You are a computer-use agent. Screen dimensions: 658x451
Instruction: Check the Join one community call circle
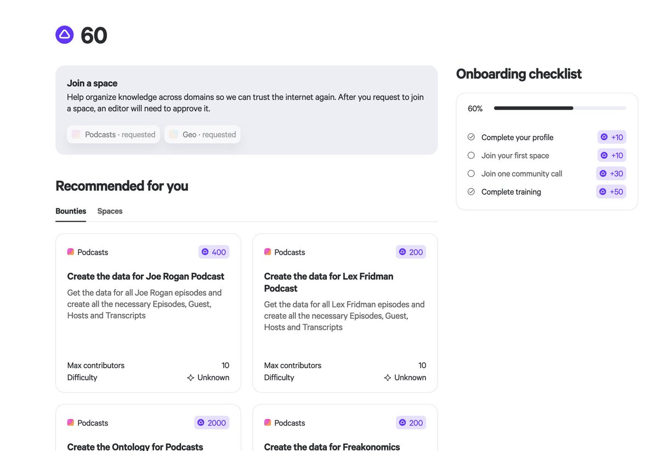click(471, 173)
